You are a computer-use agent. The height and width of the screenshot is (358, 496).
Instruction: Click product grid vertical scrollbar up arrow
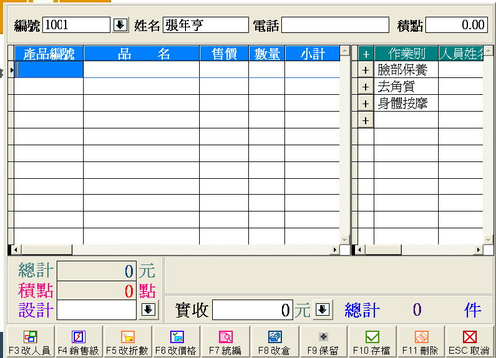click(345, 51)
